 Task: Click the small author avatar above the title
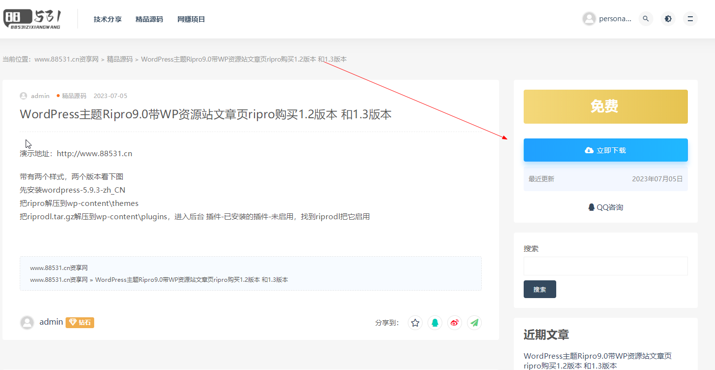(24, 96)
